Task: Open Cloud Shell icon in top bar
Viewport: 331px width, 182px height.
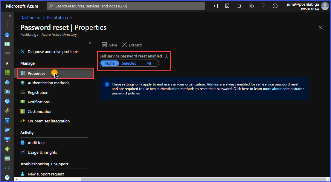Action: click(215, 6)
